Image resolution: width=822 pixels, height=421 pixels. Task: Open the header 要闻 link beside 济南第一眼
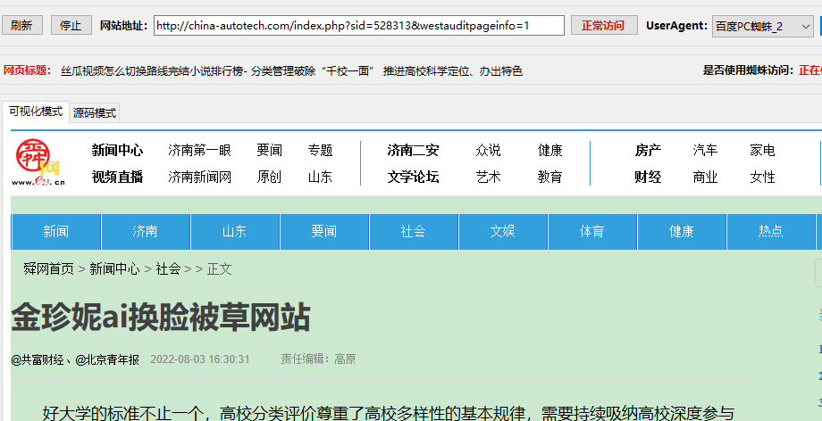coord(270,151)
